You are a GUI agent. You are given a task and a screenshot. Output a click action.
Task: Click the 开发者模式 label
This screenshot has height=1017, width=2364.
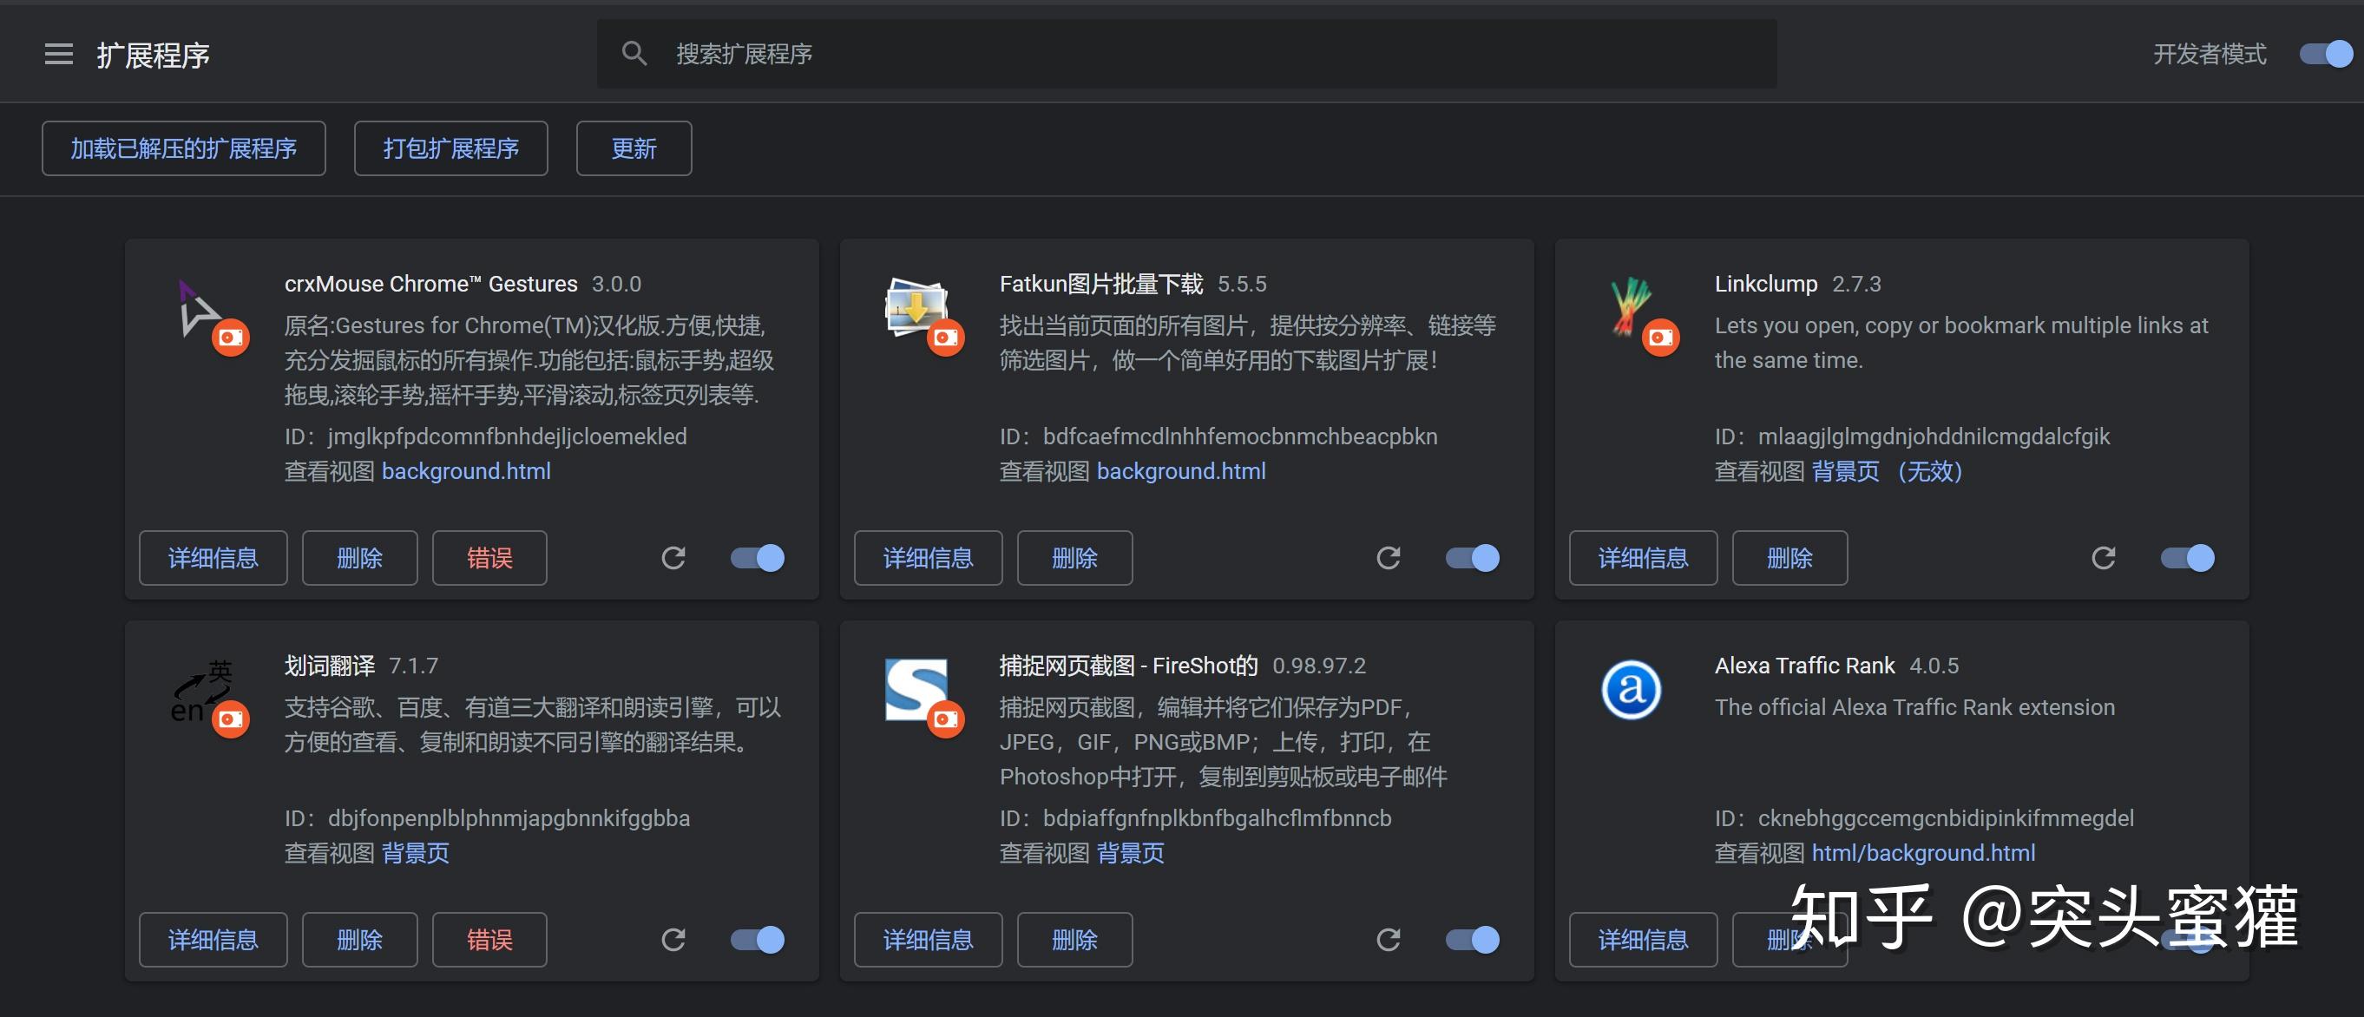[x=2210, y=54]
